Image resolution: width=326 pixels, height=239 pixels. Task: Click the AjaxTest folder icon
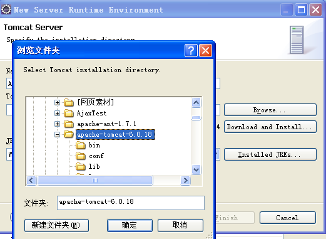coord(69,113)
